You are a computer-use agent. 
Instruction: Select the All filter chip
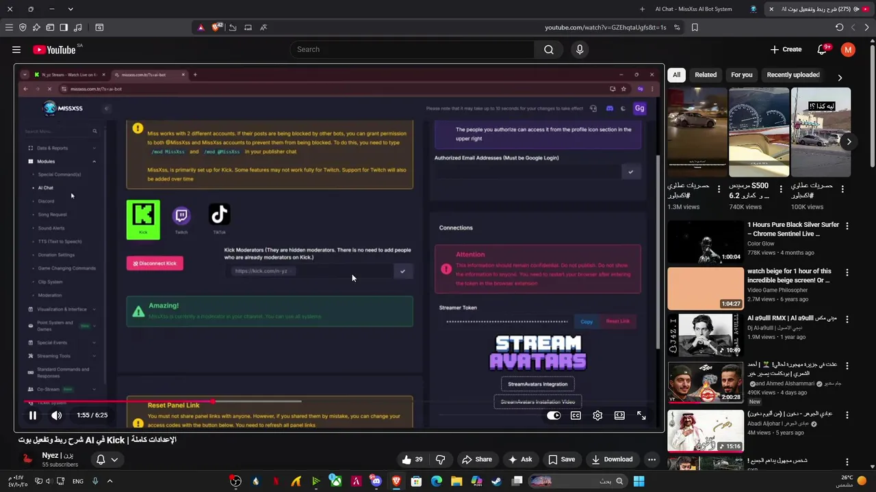(676, 74)
